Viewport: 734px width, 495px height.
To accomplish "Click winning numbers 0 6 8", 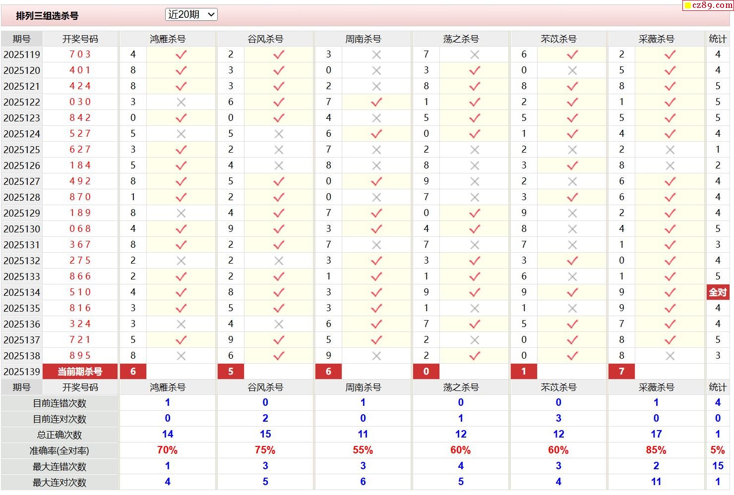I will point(80,229).
